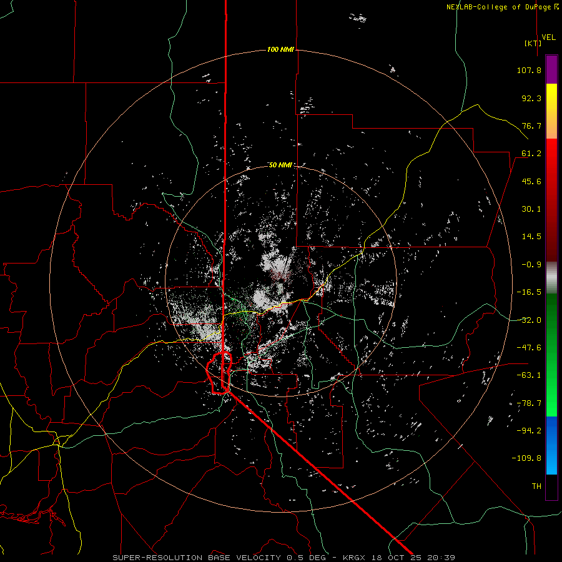Select the 45.6 scale value
Screen dimensions: 562x562
pos(531,181)
